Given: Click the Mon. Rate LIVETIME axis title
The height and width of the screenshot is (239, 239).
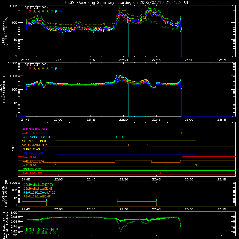Looking at the screenshot, I should pyautogui.click(x=6, y=225).
